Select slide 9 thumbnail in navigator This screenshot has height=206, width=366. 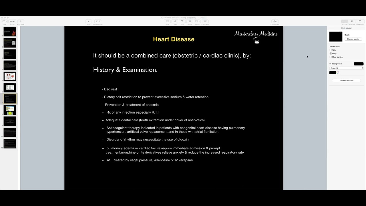click(10, 121)
